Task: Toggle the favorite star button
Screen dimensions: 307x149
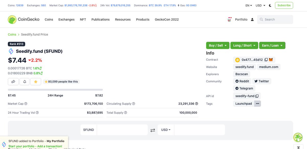Action: coord(36,82)
